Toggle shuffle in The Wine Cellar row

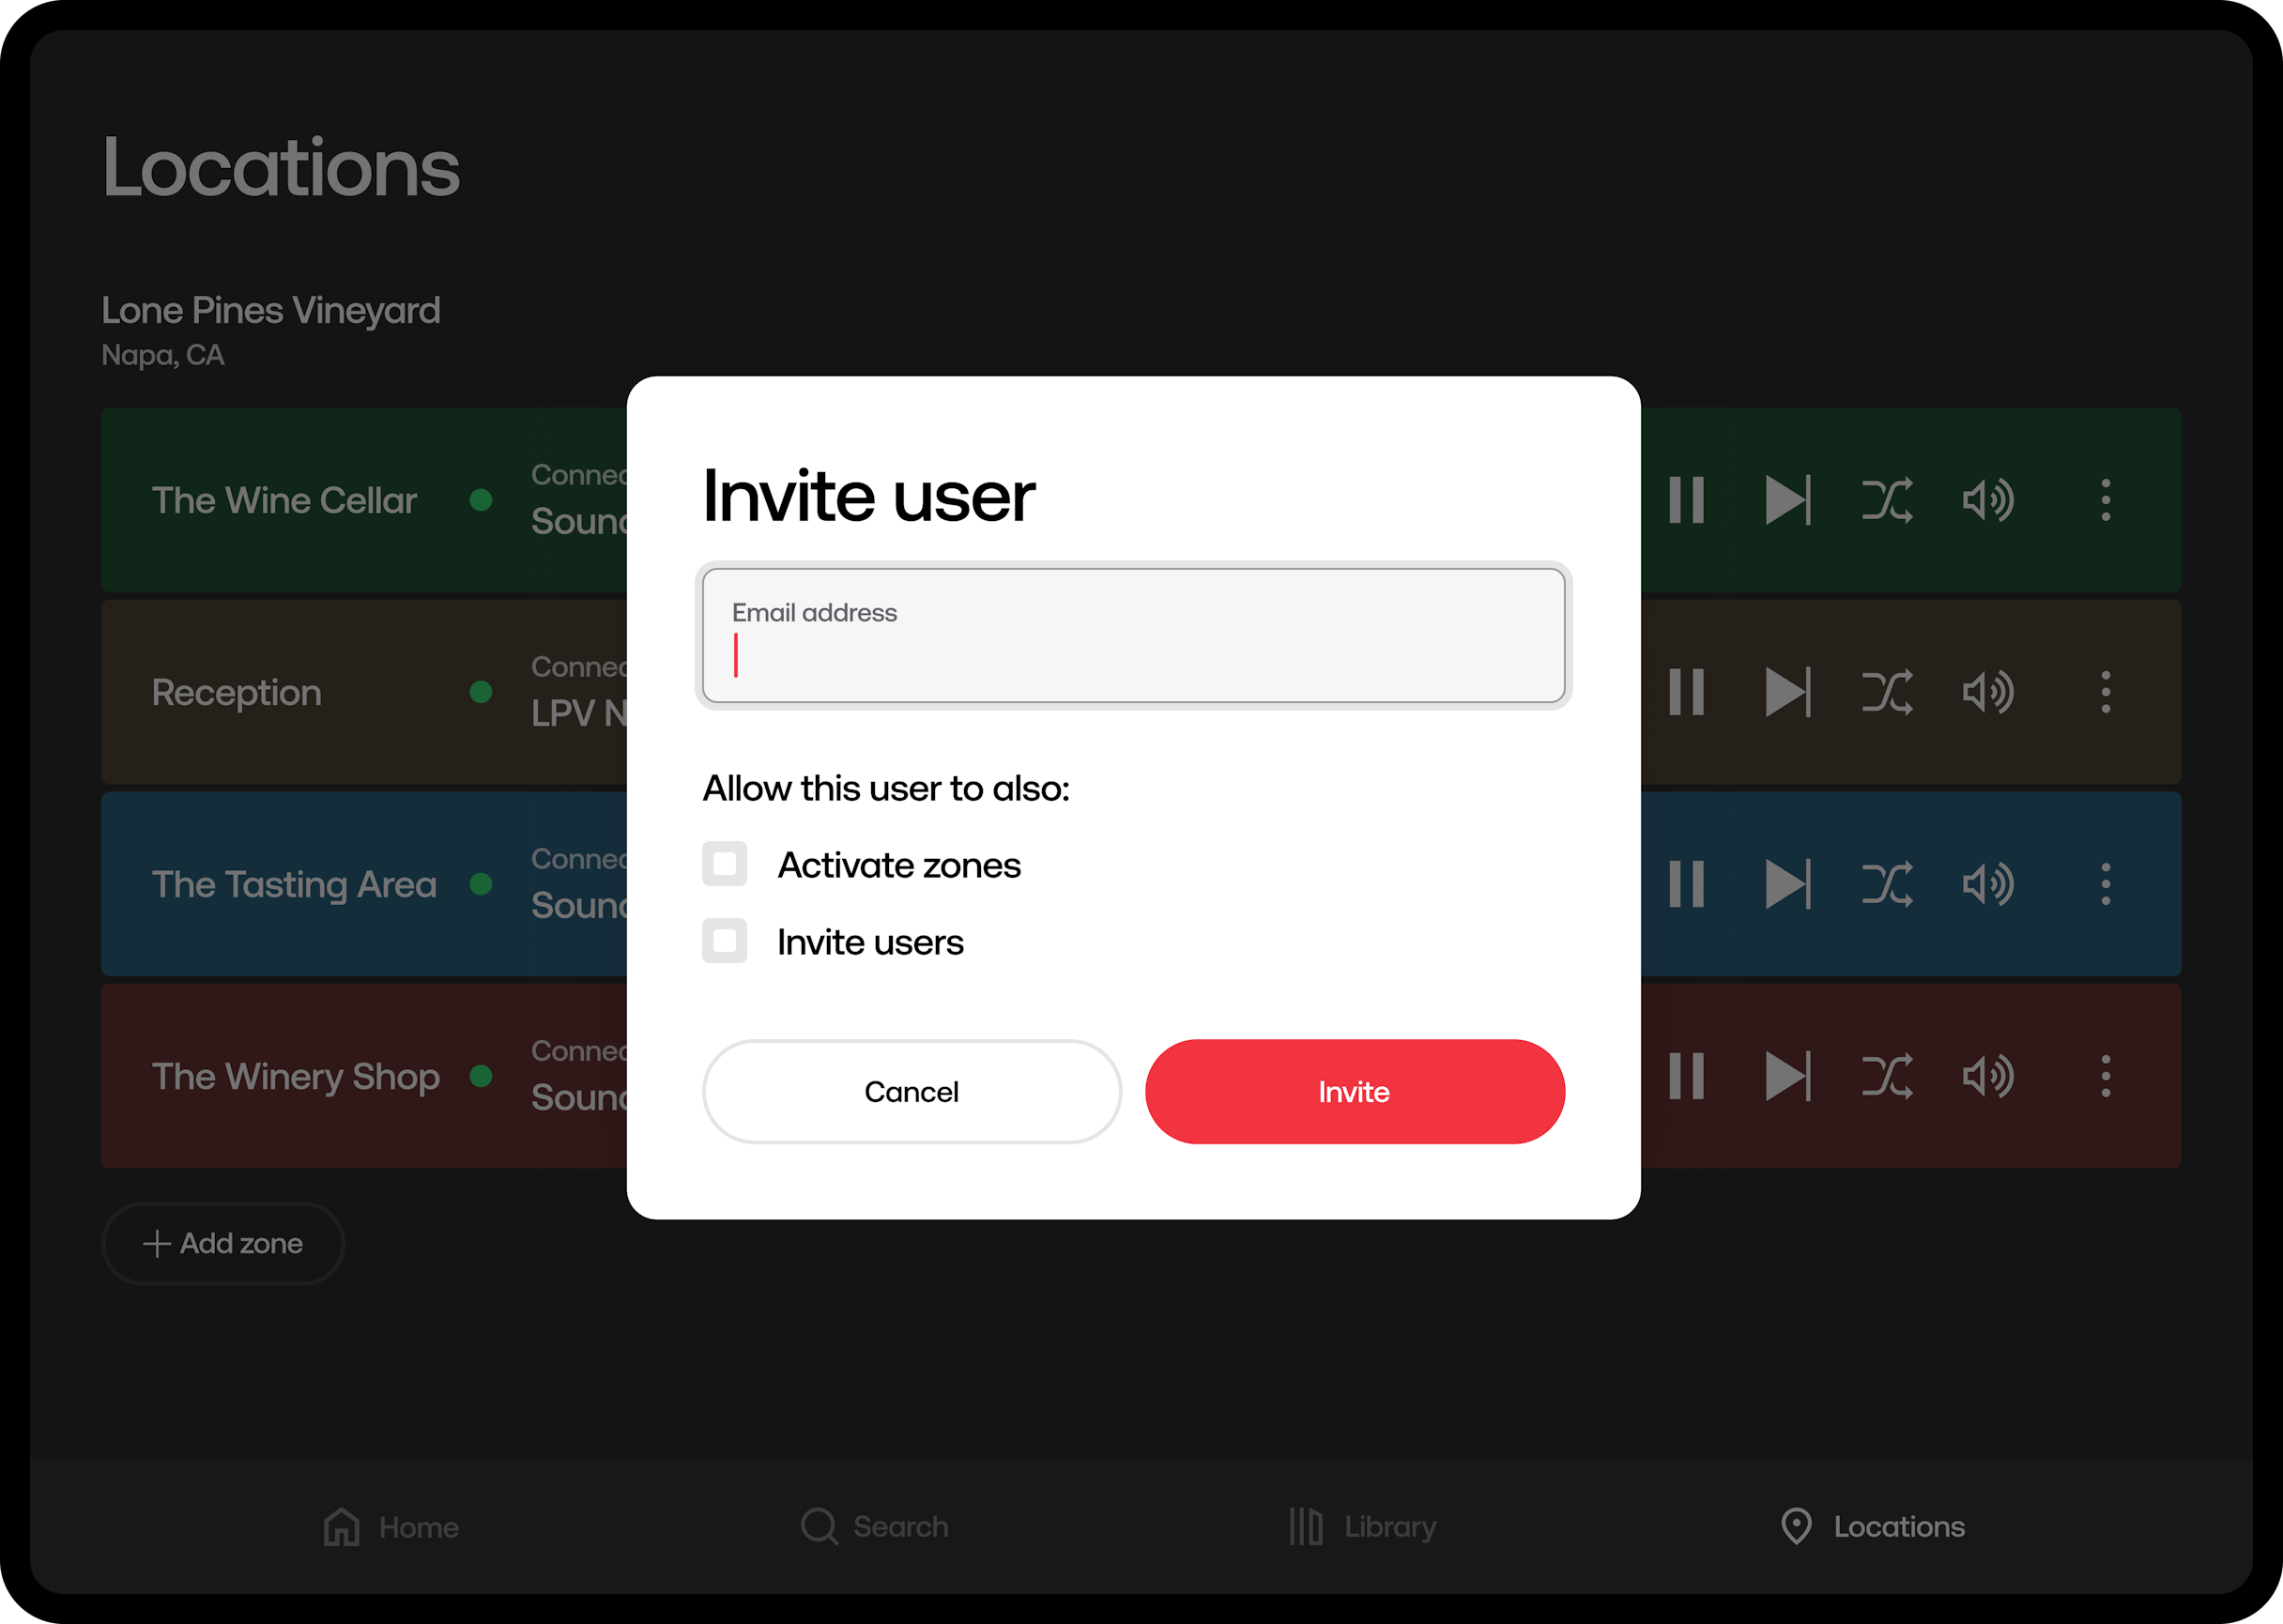point(1887,500)
